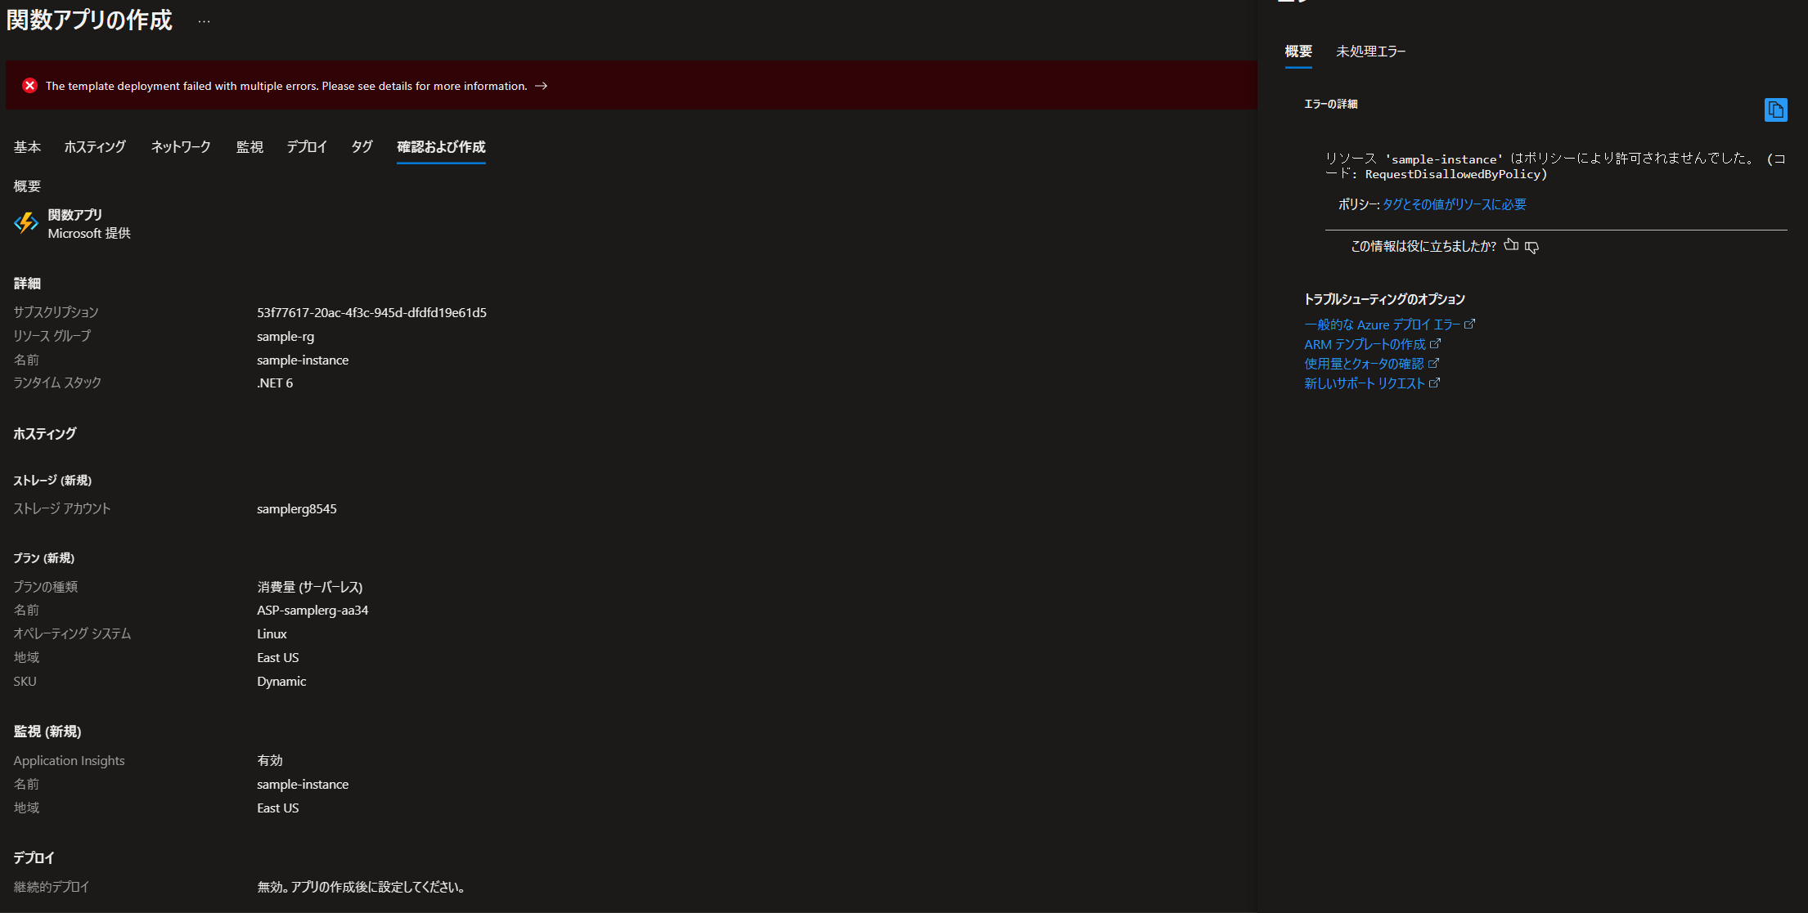Click the thumbs-up feedback icon
The height and width of the screenshot is (913, 1808).
1511,245
